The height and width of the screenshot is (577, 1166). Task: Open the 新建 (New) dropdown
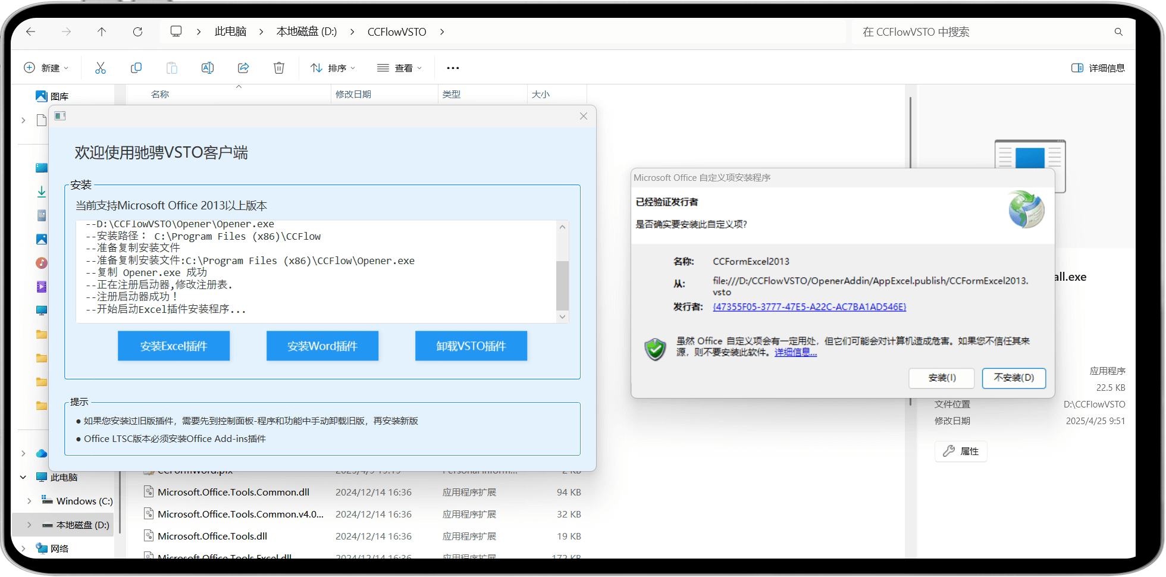pyautogui.click(x=46, y=68)
